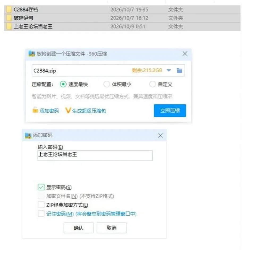Click the 文件夹 type cell of 破碎伊甸

click(x=176, y=18)
